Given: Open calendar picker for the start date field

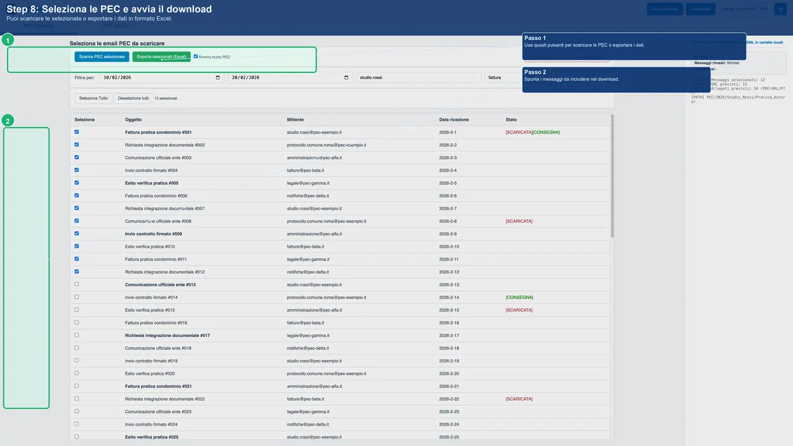Looking at the screenshot, I should 217,77.
